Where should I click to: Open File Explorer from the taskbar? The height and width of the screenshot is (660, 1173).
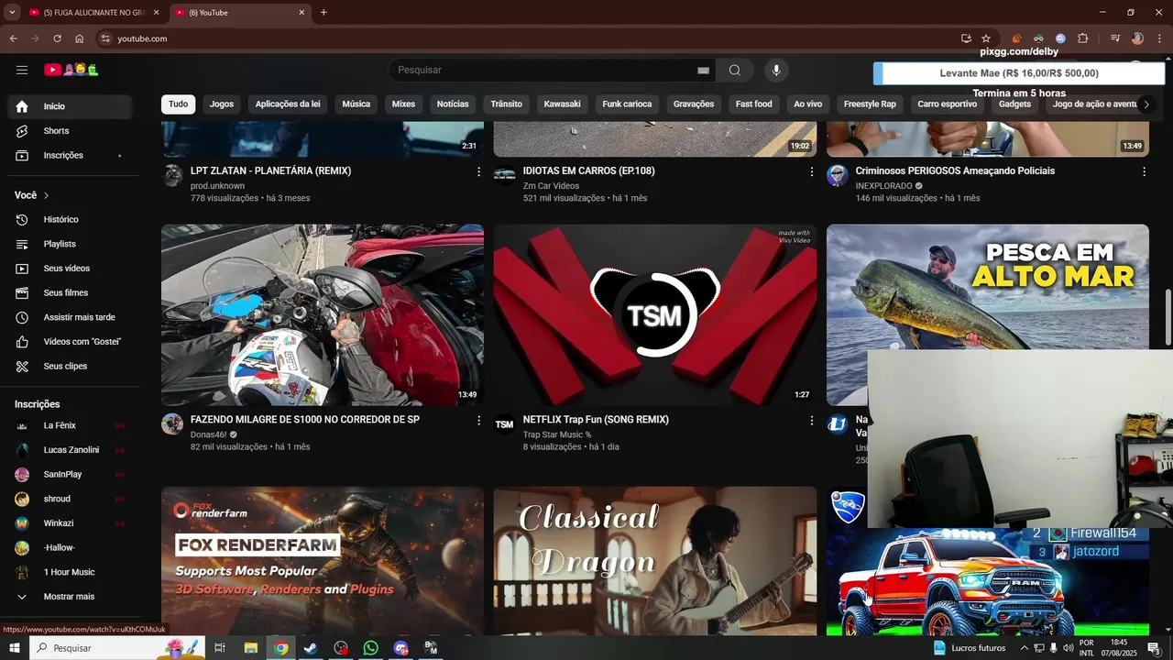pos(250,648)
